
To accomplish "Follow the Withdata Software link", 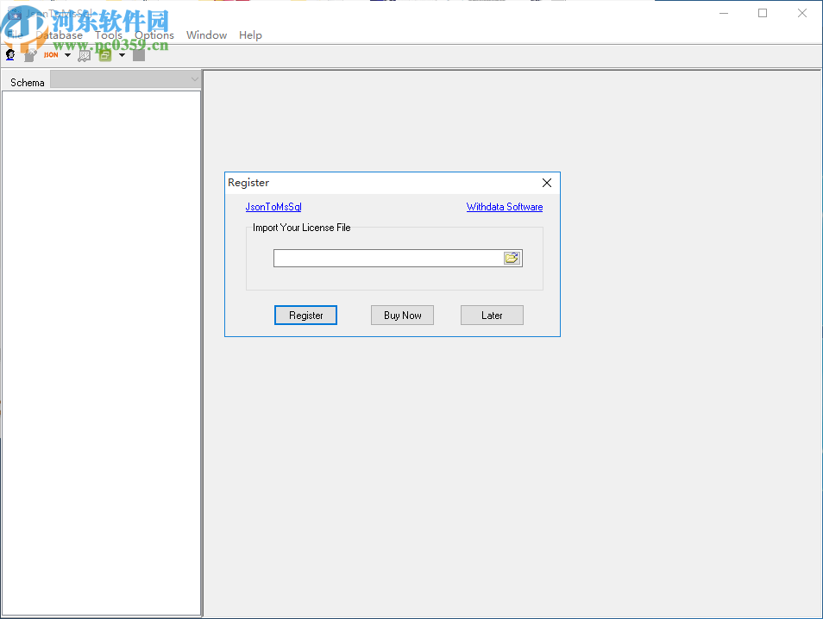I will click(504, 207).
